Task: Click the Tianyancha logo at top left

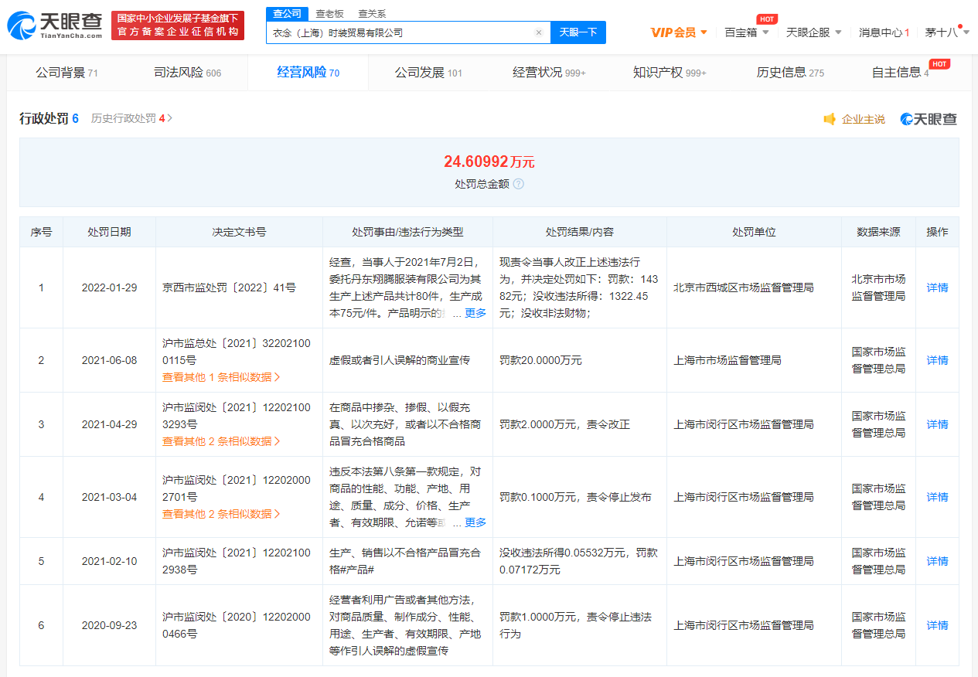Action: [55, 26]
